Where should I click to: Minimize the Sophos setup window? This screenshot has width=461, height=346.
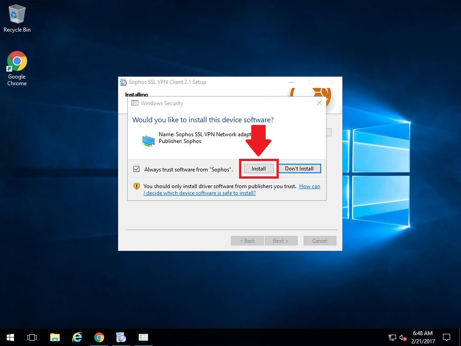pyautogui.click(x=291, y=82)
